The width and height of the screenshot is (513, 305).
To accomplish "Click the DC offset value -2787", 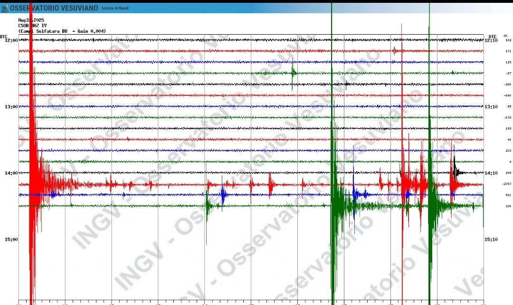I will tap(507, 184).
